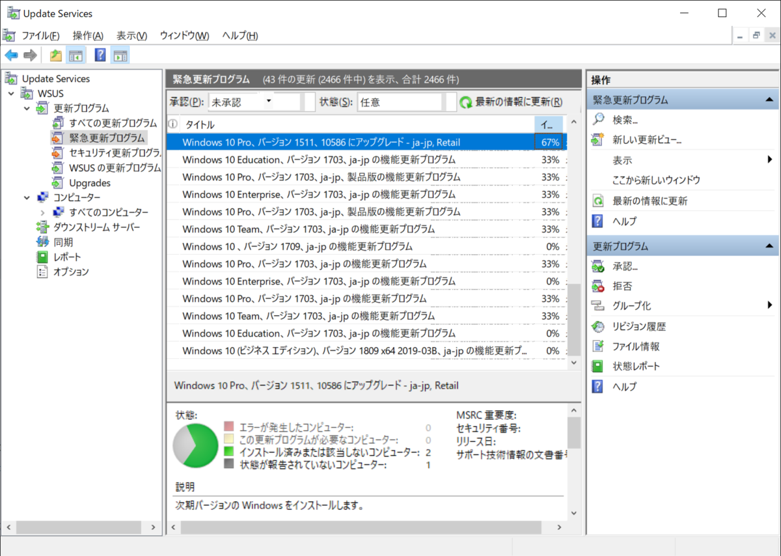Viewport: 781px width, 556px height.
Task: Select Windows 10 バージョン 1709 ja-jp row
Action: (x=366, y=246)
